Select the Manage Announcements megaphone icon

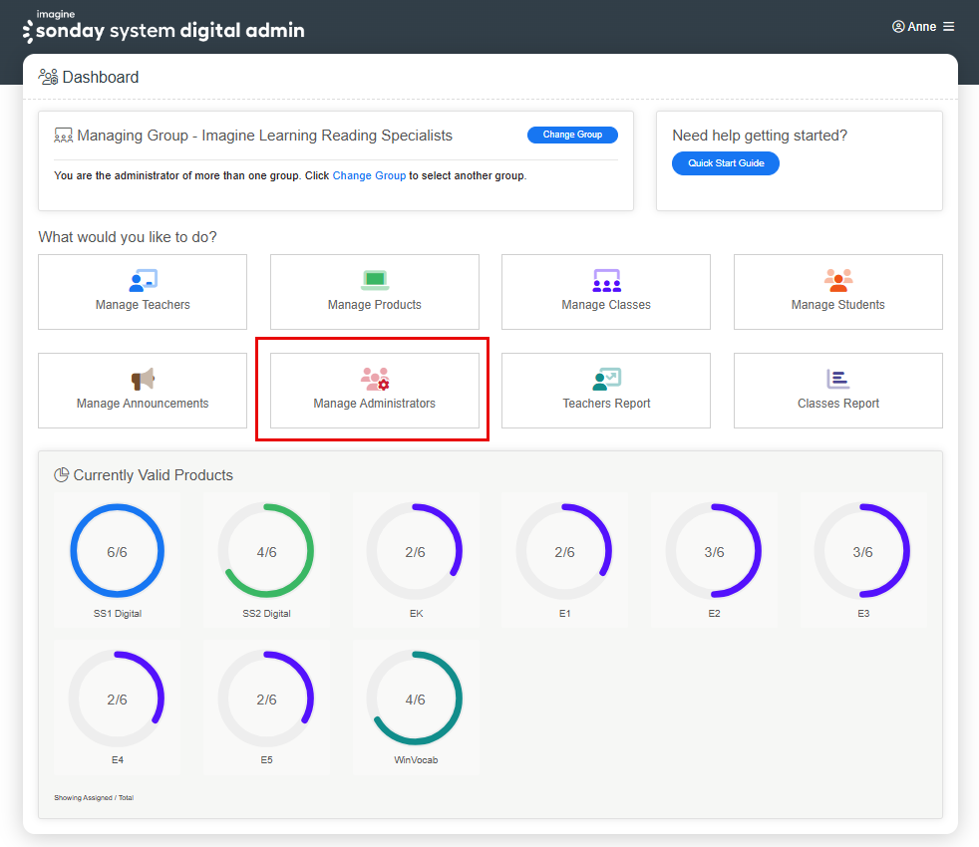(x=143, y=380)
